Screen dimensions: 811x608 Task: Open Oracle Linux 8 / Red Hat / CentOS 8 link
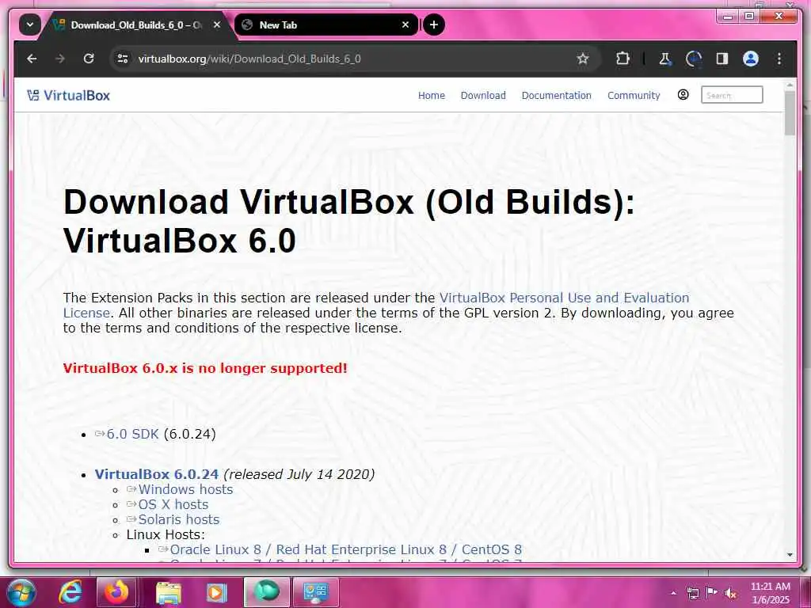(x=346, y=549)
